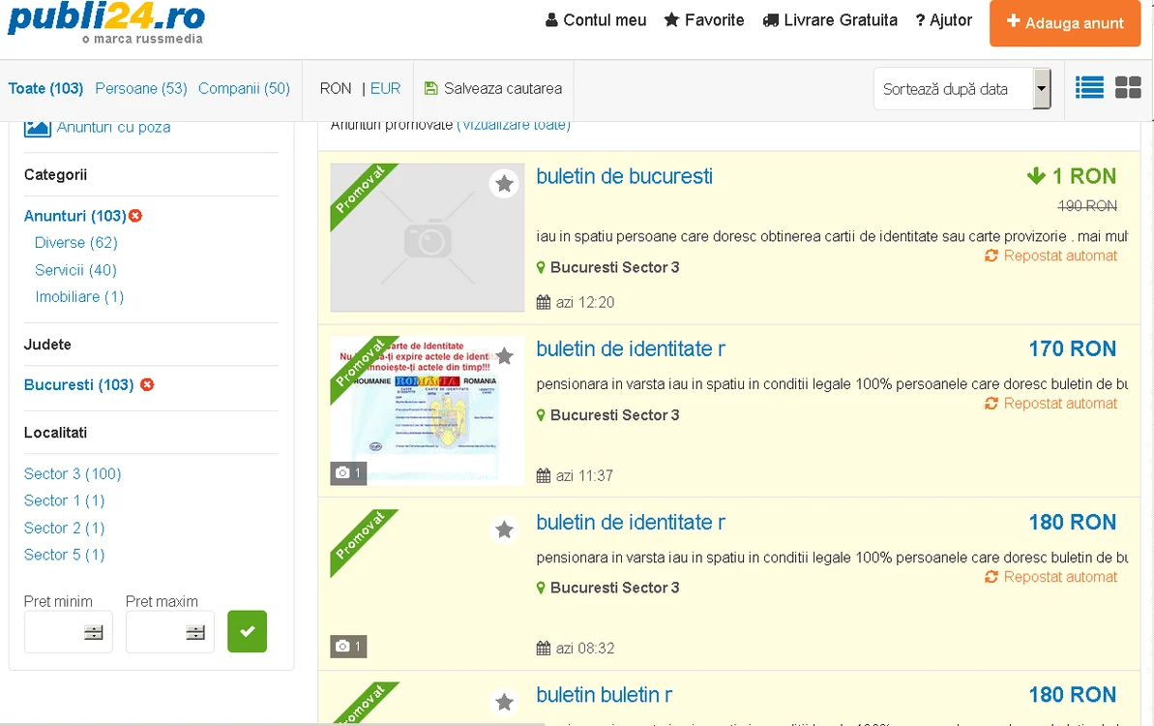Click the calendar icon next to azi 08:32
Screen dimensions: 1154x726
544,648
